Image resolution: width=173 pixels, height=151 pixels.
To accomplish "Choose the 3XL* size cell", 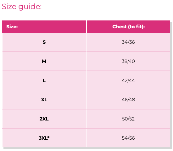I will pos(44,138).
